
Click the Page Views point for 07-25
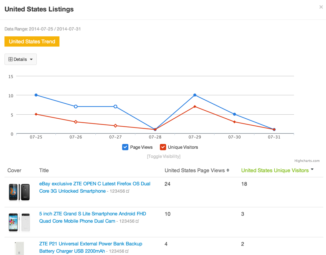pyautogui.click(x=36, y=95)
